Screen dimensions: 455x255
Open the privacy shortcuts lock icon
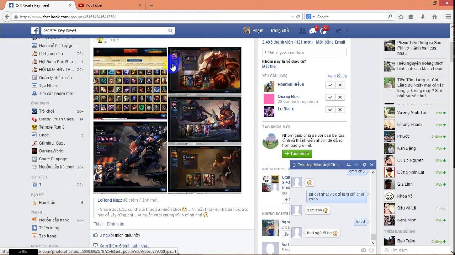click(x=339, y=31)
